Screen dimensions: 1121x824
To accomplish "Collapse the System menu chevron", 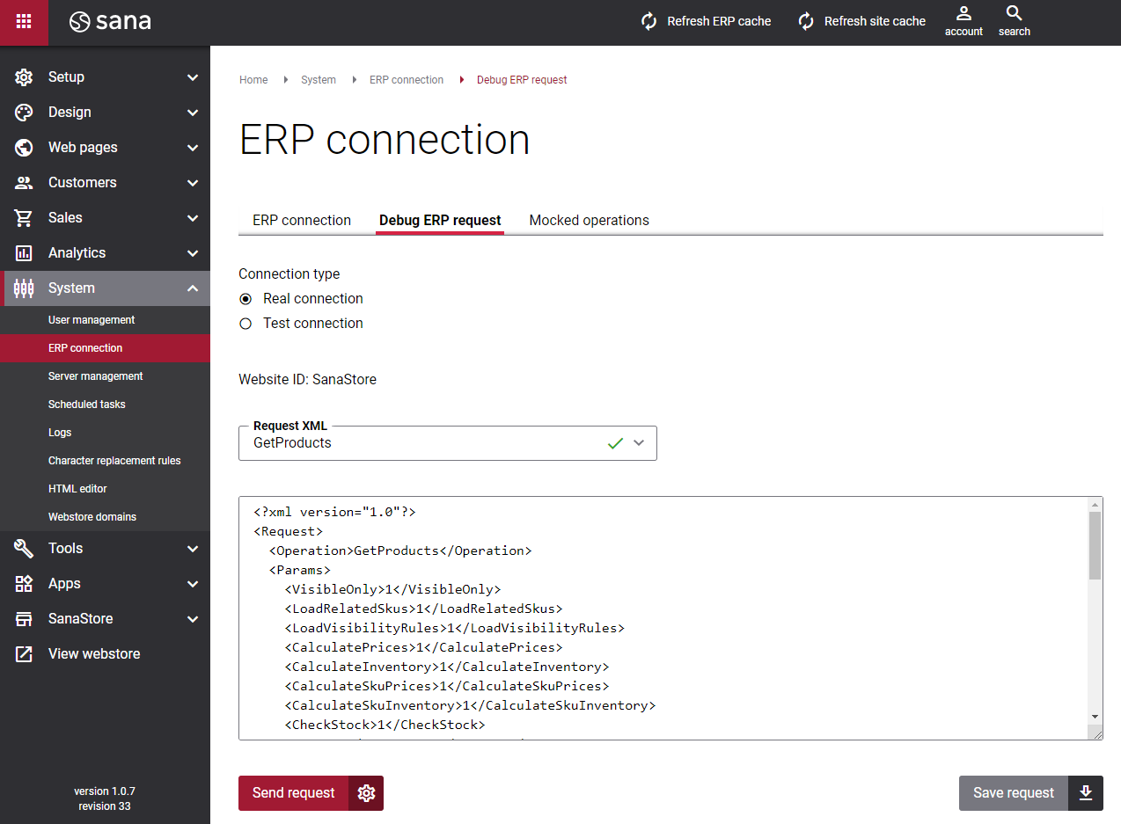I will click(193, 288).
